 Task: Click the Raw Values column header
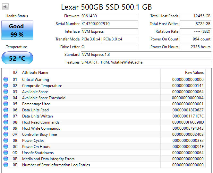[183, 73]
